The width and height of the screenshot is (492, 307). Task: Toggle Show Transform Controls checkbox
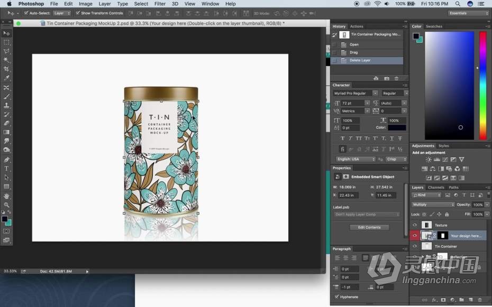click(x=78, y=13)
